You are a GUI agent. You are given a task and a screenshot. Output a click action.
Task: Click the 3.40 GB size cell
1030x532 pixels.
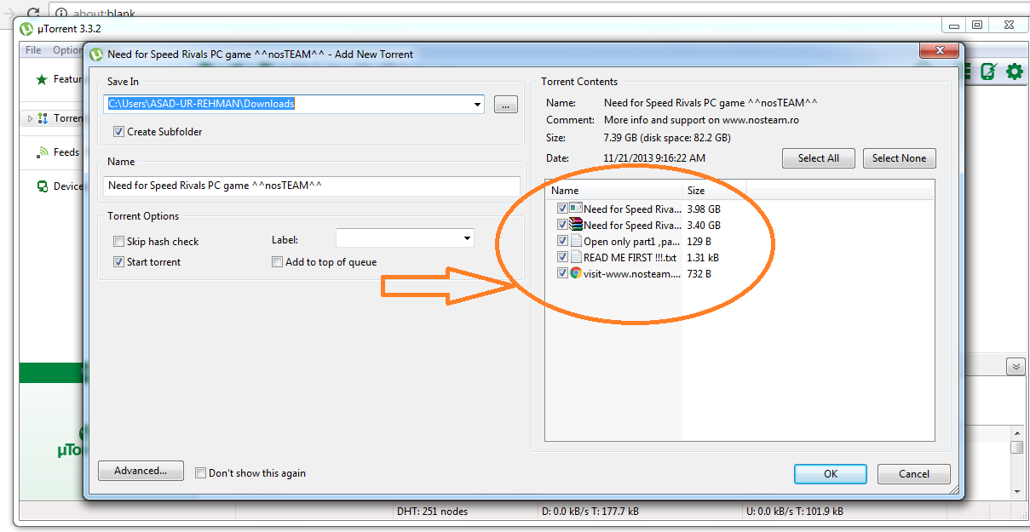704,225
